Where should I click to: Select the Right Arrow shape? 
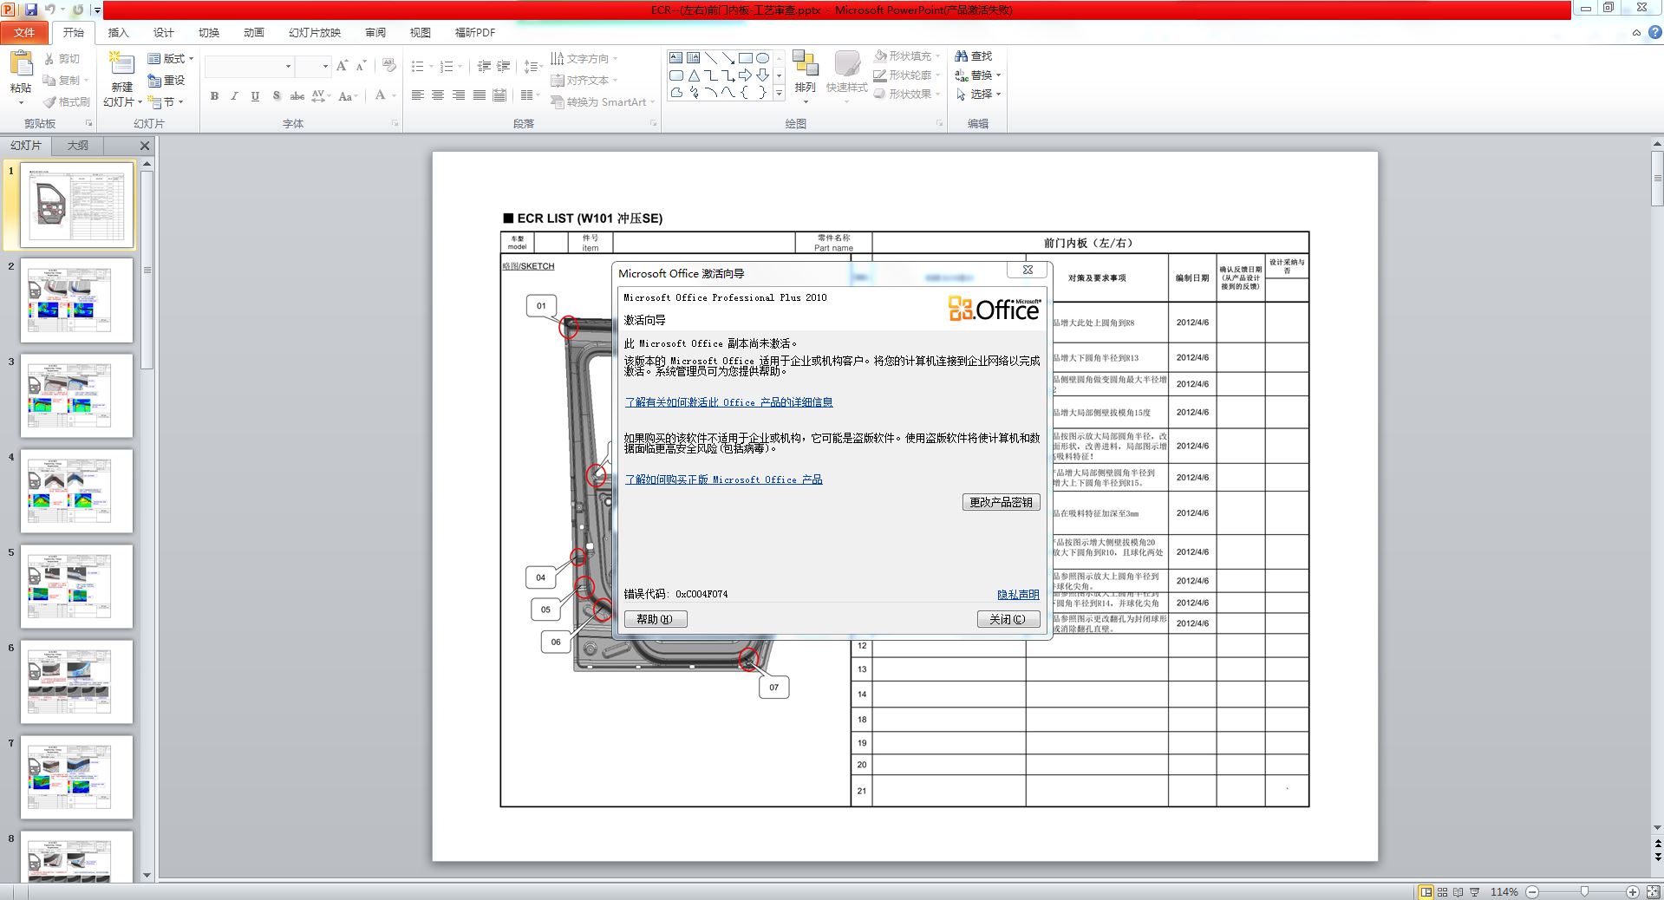pyautogui.click(x=745, y=75)
